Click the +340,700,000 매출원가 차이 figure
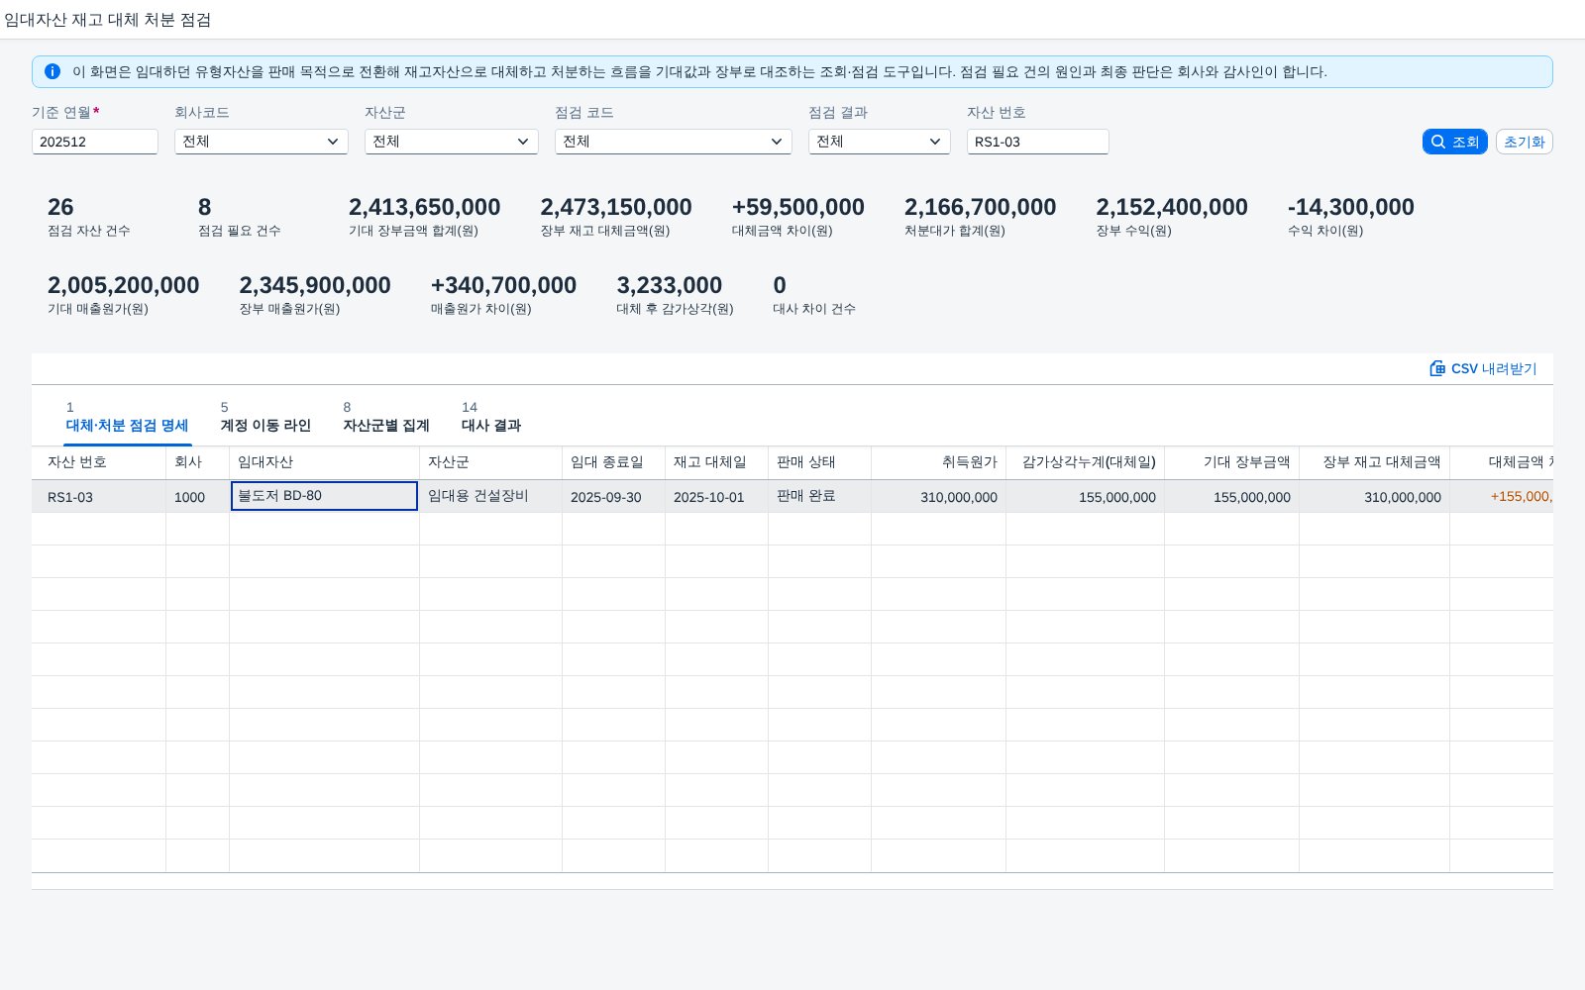Viewport: 1585px width, 990px height. pos(503,285)
